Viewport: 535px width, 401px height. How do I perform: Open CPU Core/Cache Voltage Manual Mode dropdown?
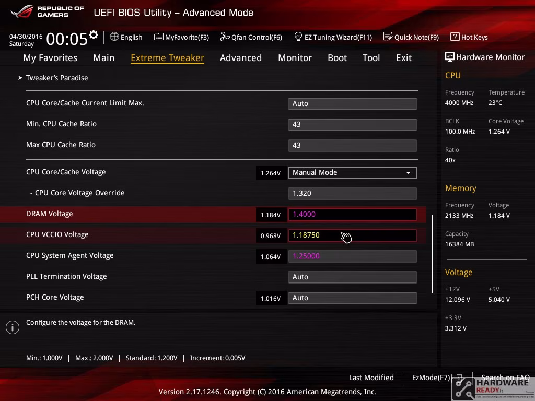(353, 172)
